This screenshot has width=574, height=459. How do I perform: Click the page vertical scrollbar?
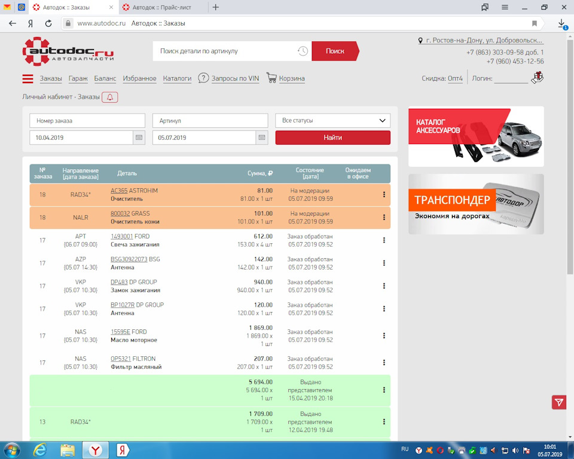coord(570,157)
